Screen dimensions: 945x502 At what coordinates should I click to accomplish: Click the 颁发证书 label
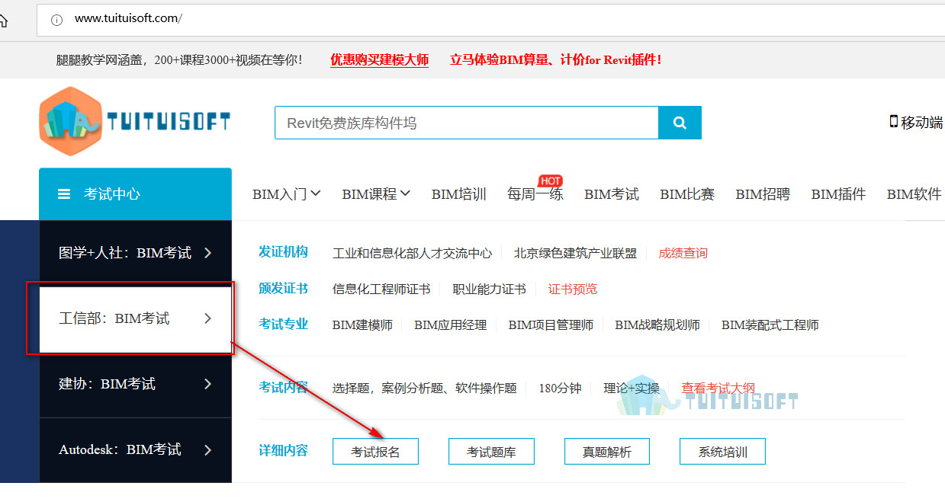283,288
